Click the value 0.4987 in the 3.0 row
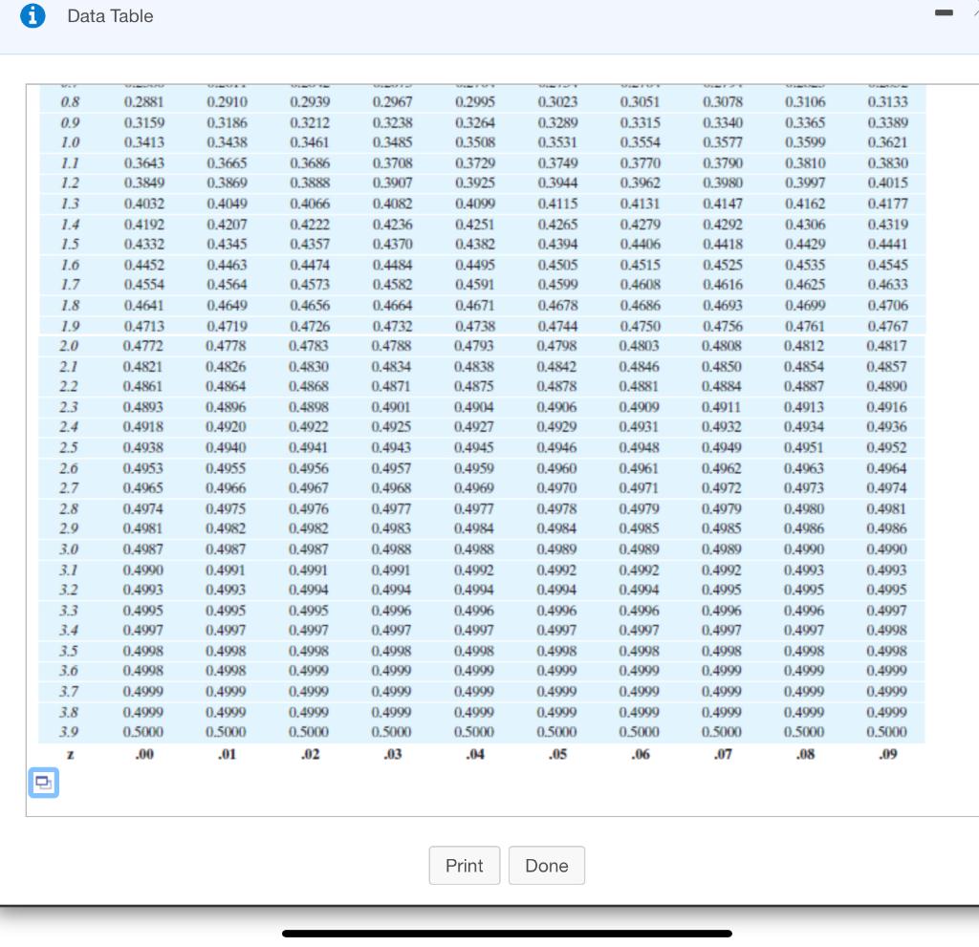979x947 pixels. pyautogui.click(x=144, y=549)
